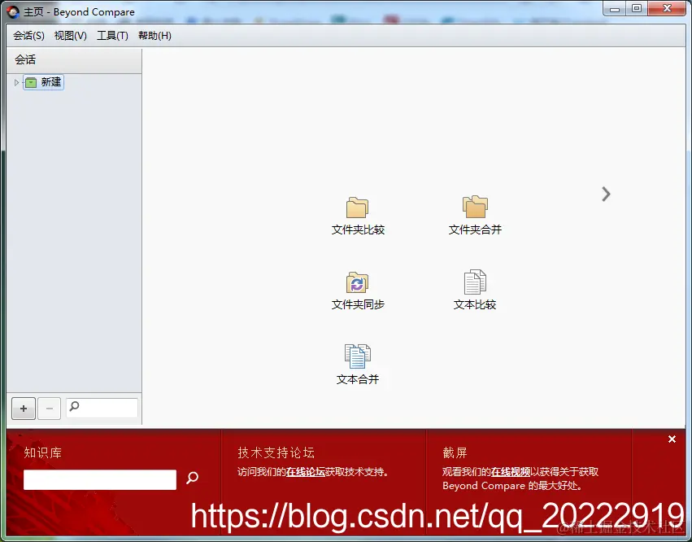Open the 文件夹合并 folder merge icon
The height and width of the screenshot is (542, 692).
(x=475, y=207)
